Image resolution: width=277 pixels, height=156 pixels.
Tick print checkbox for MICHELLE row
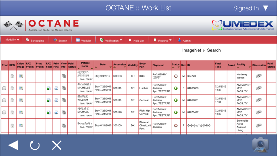4,88
